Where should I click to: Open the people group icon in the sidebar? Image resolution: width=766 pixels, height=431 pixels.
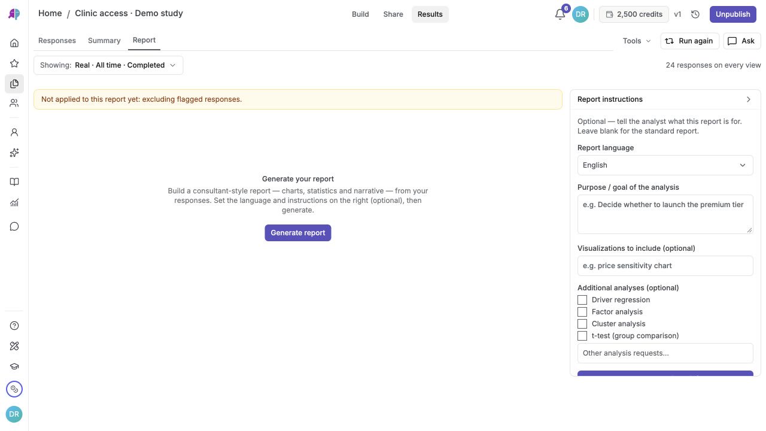tap(14, 103)
